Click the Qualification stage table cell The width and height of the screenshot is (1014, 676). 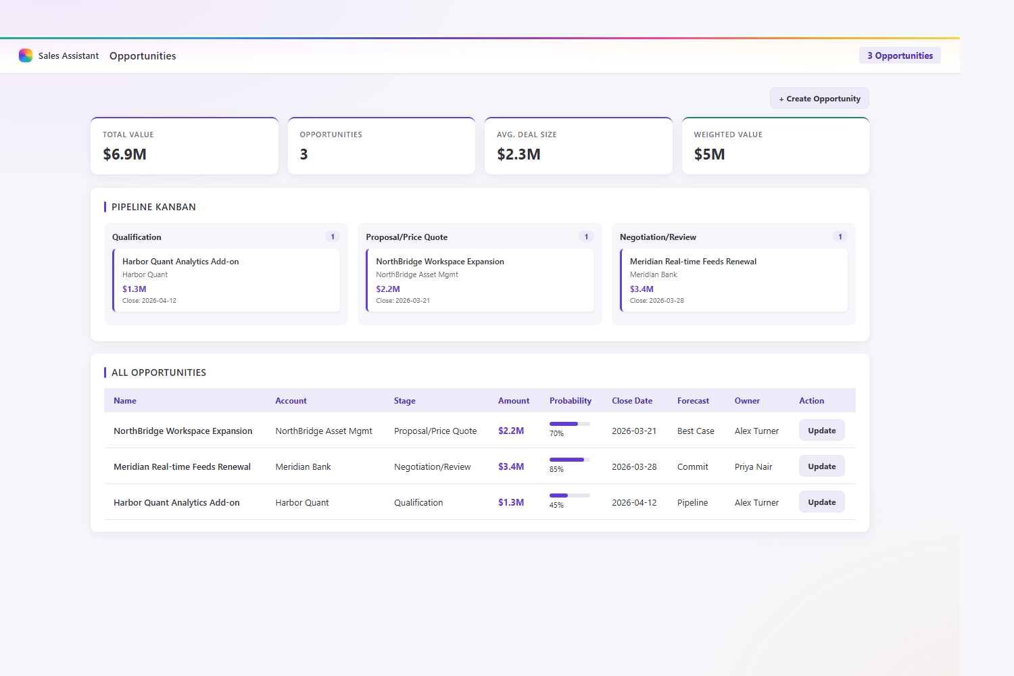(418, 502)
